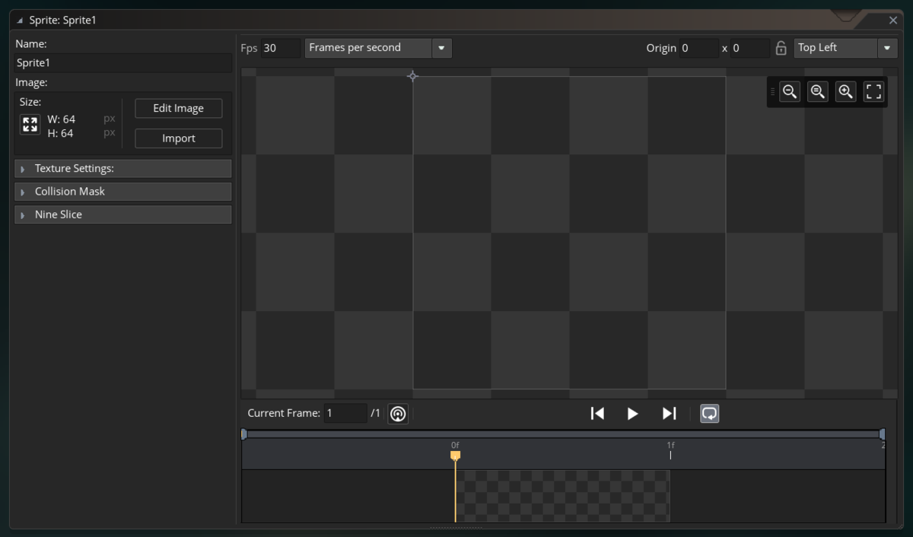Image resolution: width=913 pixels, height=537 pixels.
Task: Click the fit-to-window fullscreen icon
Action: tap(874, 92)
